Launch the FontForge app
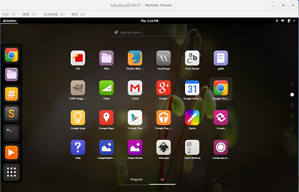 (163, 58)
